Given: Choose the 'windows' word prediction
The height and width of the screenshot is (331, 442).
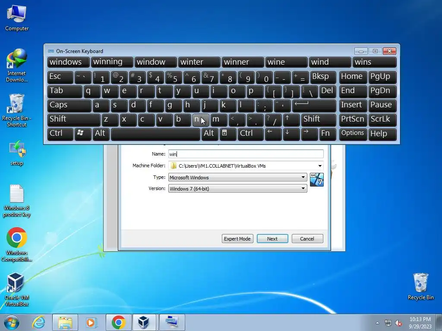Looking at the screenshot, I should tap(69, 62).
